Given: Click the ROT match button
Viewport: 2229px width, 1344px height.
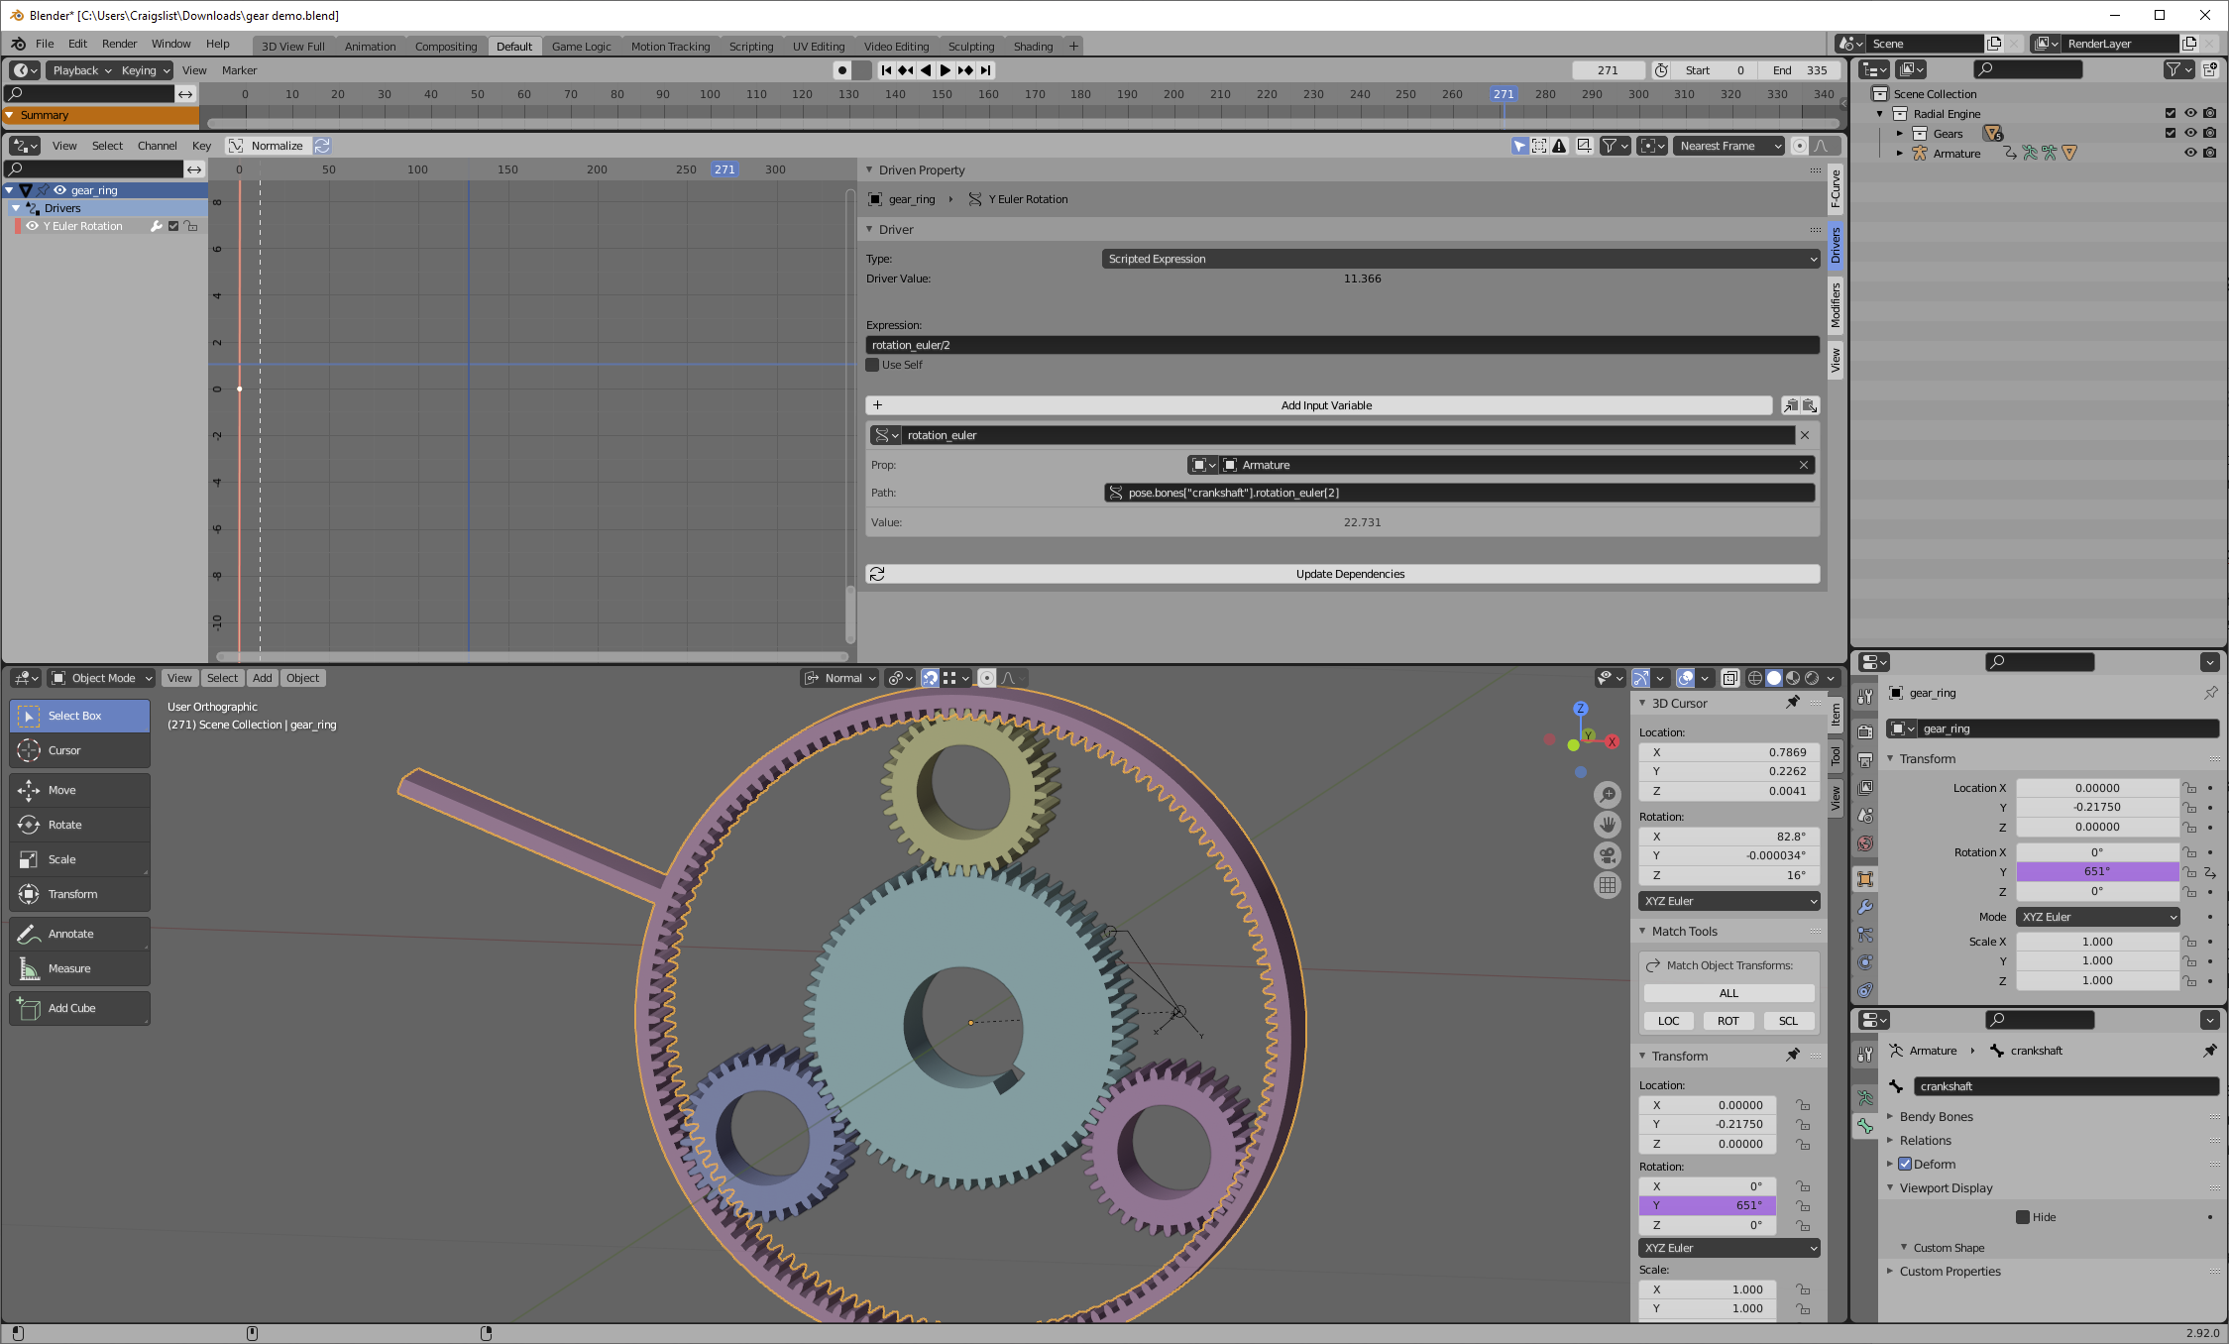Looking at the screenshot, I should (x=1728, y=1021).
